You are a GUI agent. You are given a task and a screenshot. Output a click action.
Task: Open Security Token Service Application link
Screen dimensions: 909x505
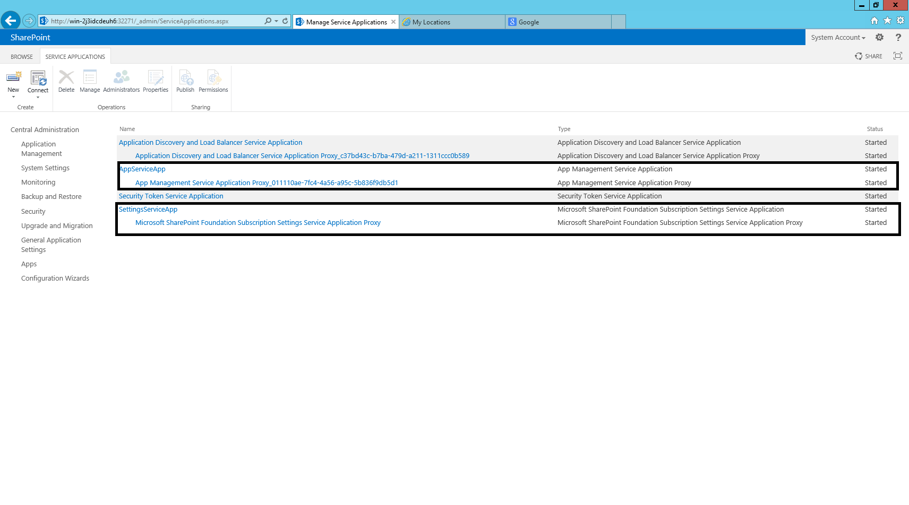(171, 196)
